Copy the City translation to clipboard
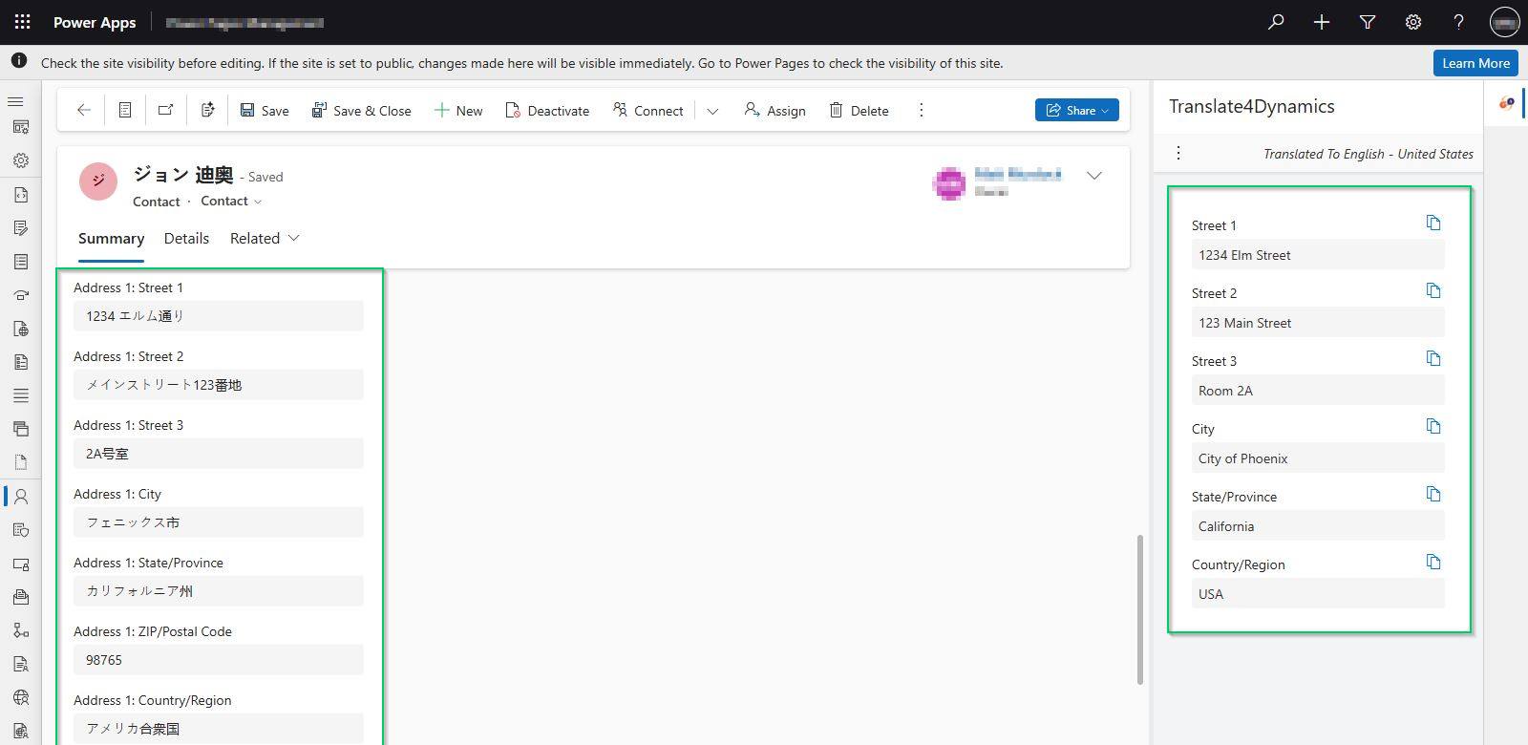Screen dimensions: 1528x745 1432,426
